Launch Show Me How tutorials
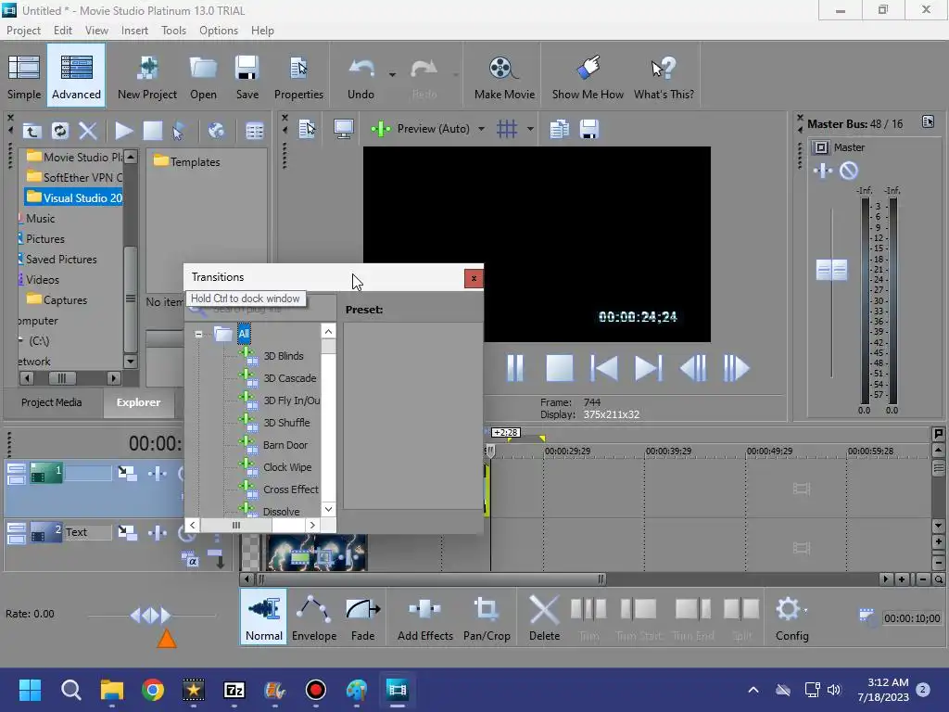This screenshot has width=949, height=712. [x=588, y=76]
